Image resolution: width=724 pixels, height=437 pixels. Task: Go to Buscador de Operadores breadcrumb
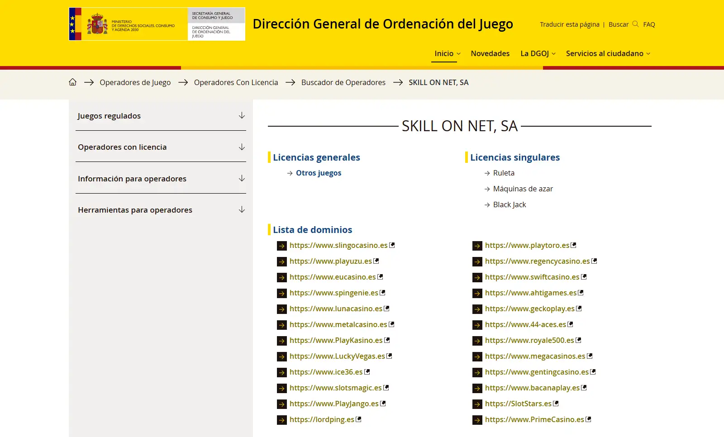pos(343,82)
